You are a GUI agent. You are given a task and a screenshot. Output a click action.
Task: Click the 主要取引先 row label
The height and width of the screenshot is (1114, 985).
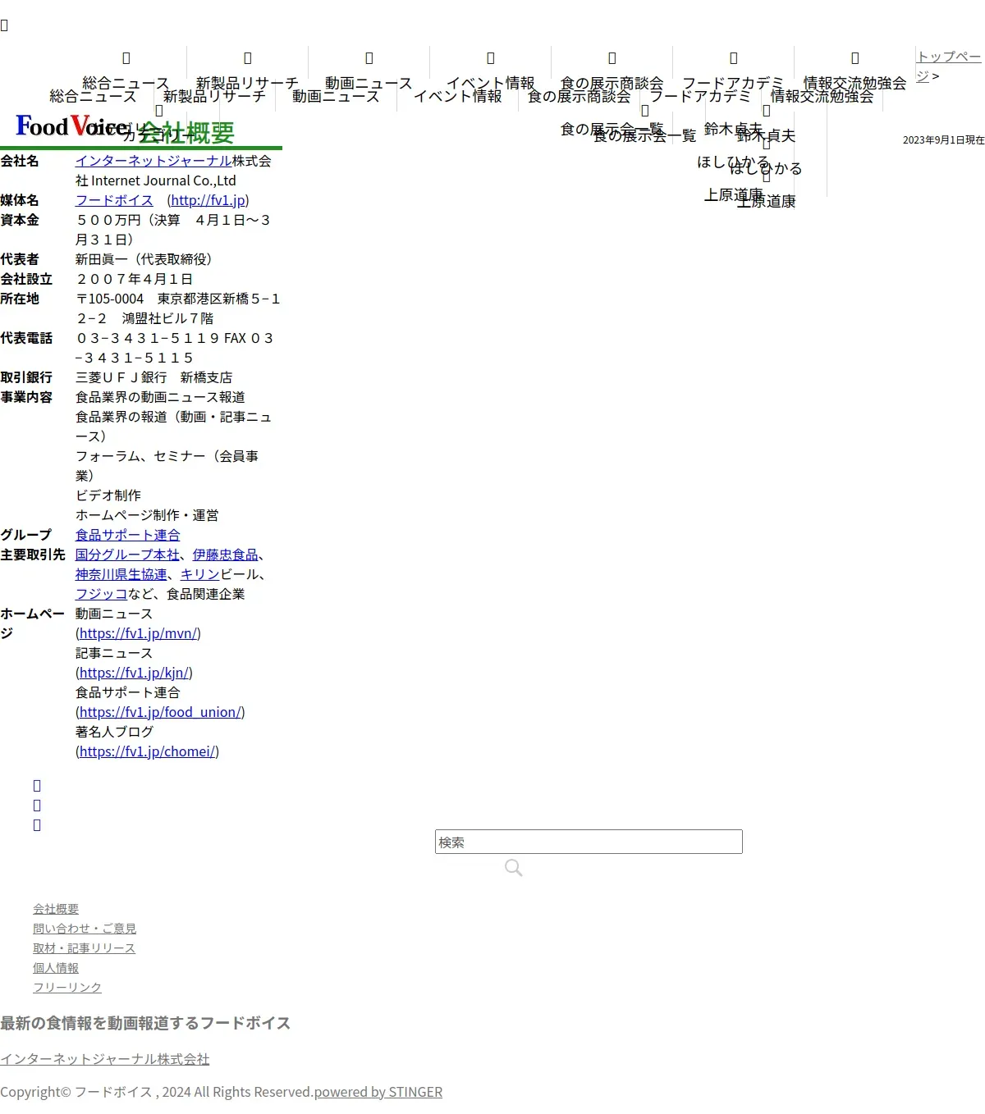coord(33,555)
